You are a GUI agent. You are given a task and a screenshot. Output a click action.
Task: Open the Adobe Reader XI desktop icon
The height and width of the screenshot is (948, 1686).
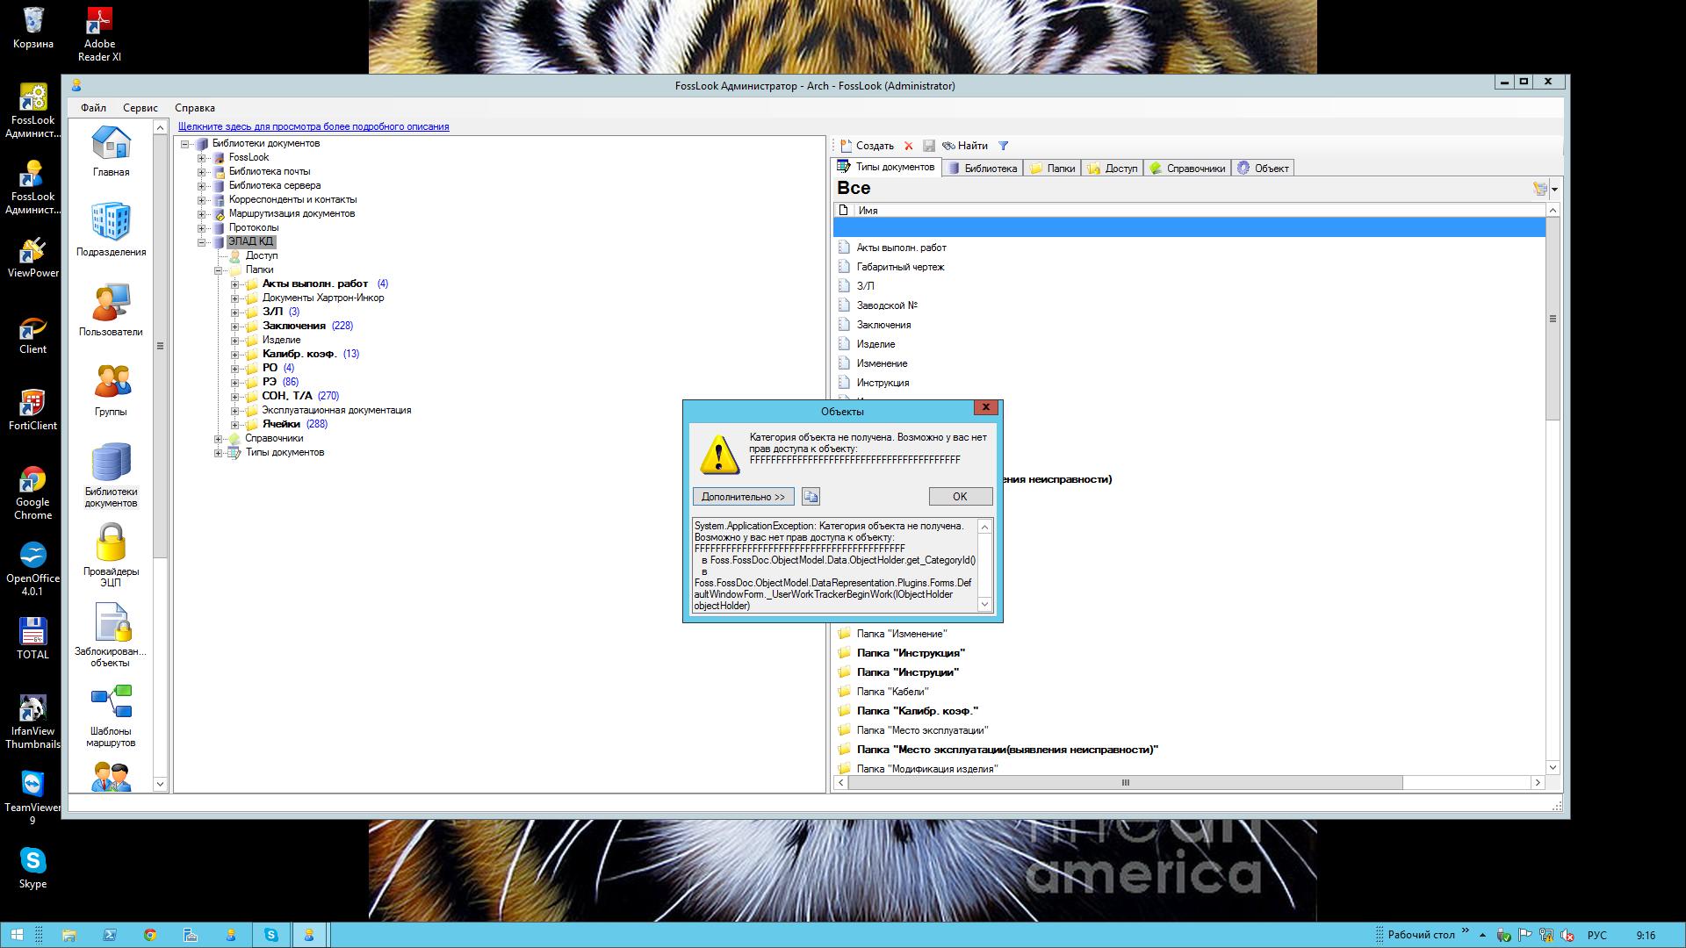(99, 33)
